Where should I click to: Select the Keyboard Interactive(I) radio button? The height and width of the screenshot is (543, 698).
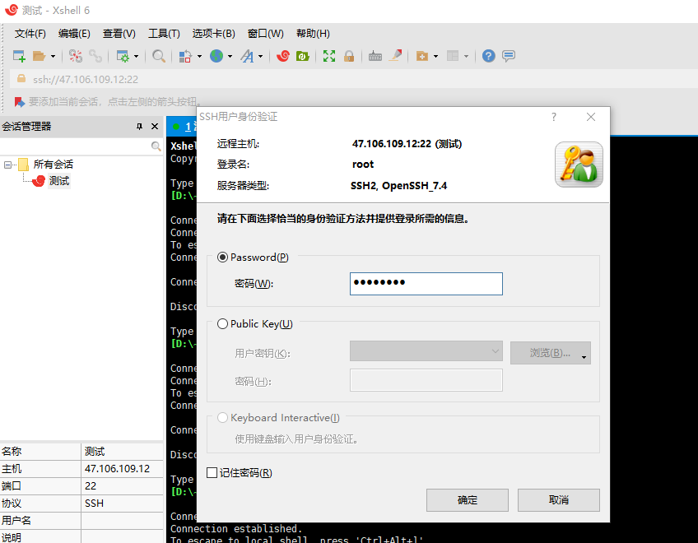click(222, 418)
